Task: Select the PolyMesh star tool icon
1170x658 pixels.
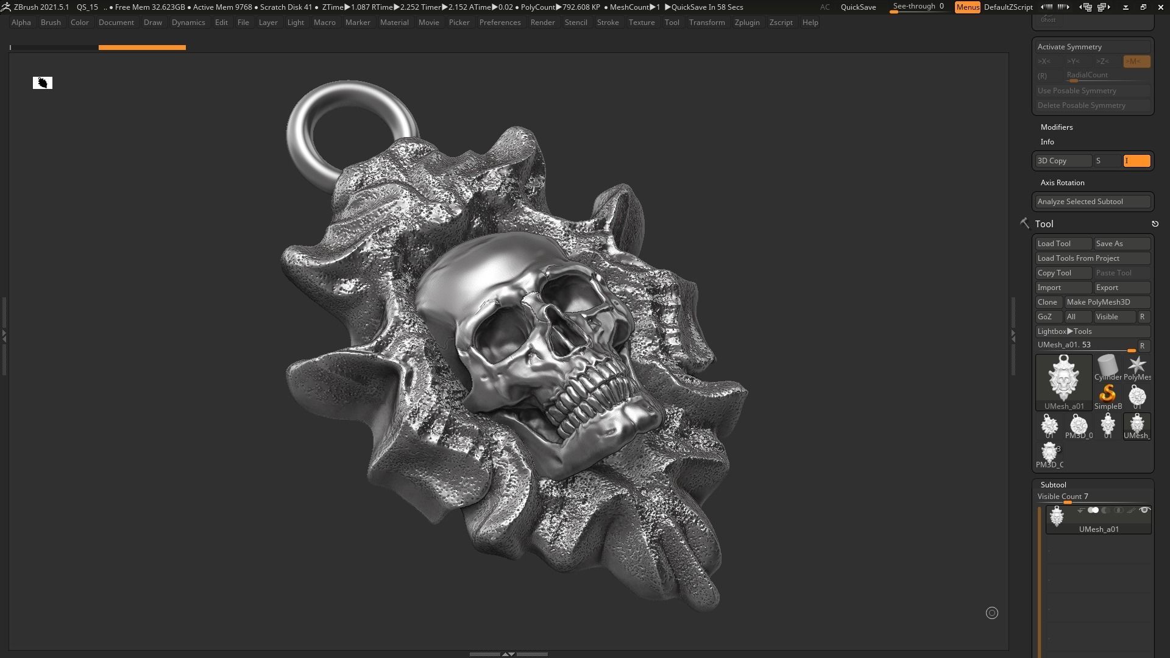Action: click(1136, 368)
